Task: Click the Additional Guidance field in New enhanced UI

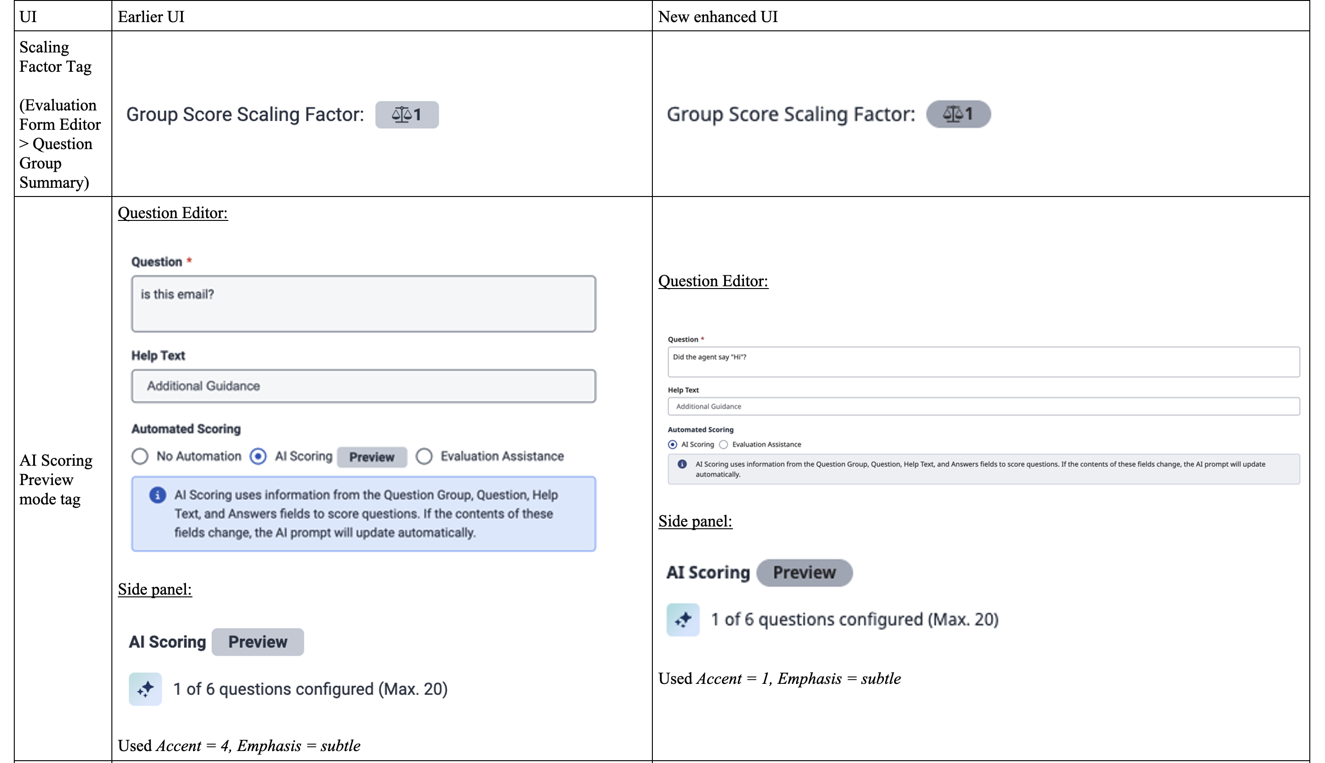Action: [983, 406]
